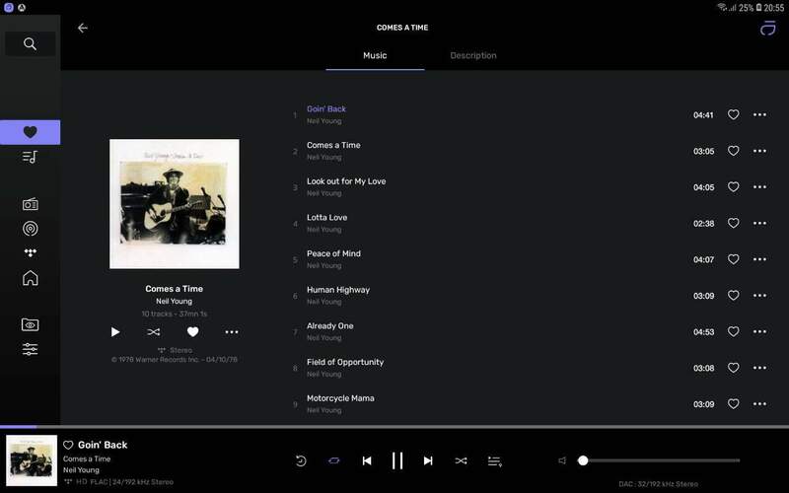
Task: Open the watched folders sidebar icon
Action: pos(31,324)
